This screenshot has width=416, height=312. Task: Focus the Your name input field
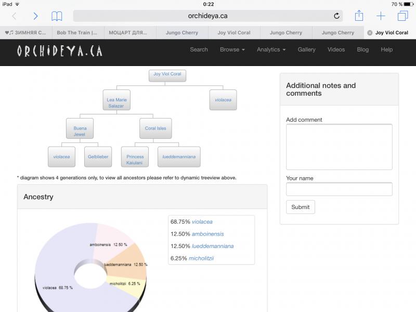click(x=339, y=189)
